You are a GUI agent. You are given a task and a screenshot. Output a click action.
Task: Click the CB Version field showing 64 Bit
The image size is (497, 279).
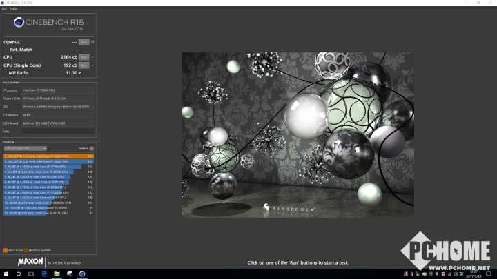click(58, 115)
